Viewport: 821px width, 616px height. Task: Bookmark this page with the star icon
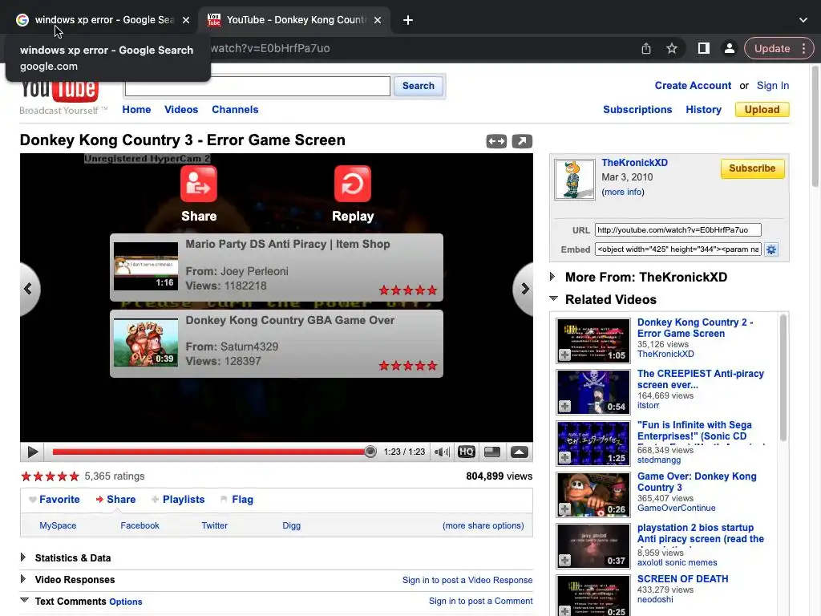[672, 49]
